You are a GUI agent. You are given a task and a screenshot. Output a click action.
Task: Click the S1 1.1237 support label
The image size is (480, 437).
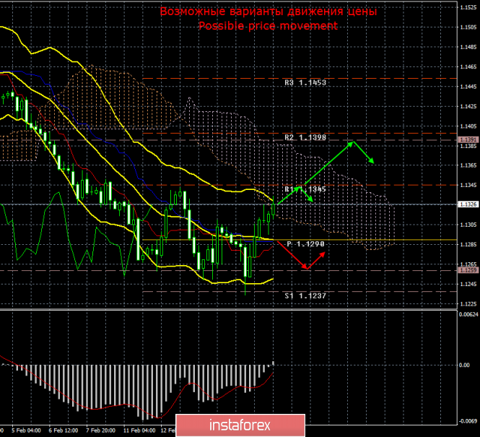(305, 296)
